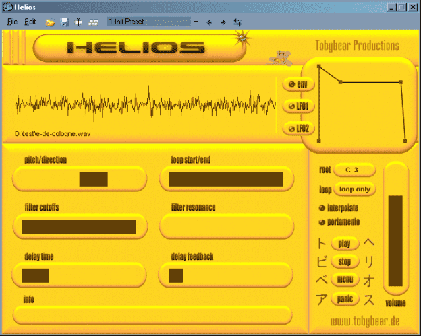Viewport: 421px width, 336px height.
Task: Open the root note C 3 selector
Action: (354, 170)
